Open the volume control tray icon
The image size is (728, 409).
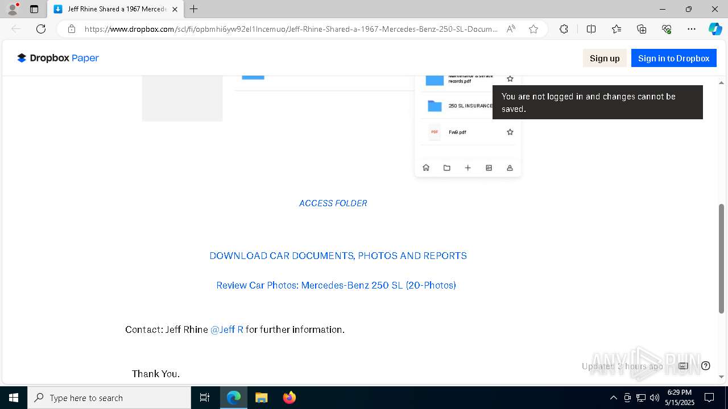coord(655,398)
